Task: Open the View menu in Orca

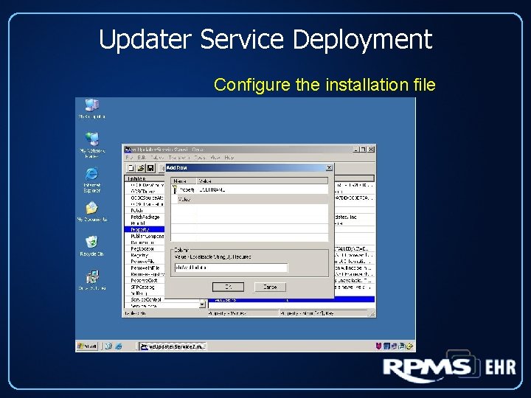Action: (x=215, y=158)
